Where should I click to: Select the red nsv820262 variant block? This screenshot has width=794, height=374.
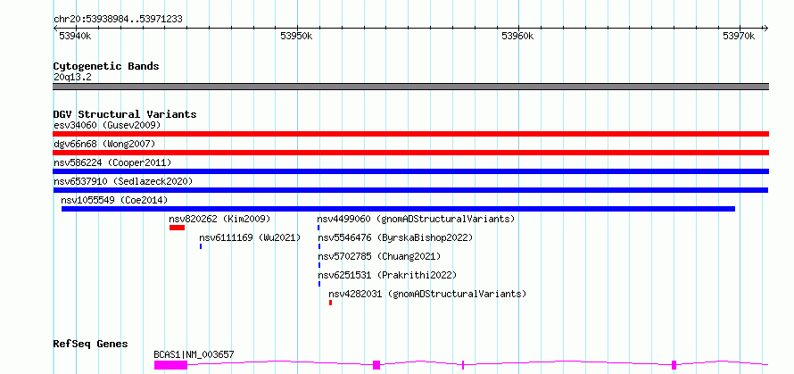pyautogui.click(x=177, y=228)
